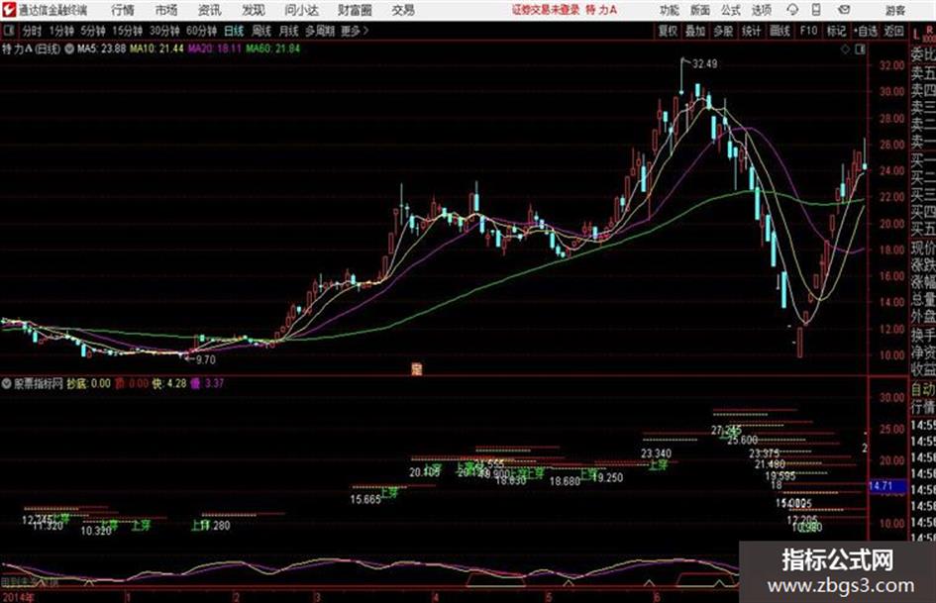This screenshot has width=936, height=603.
Task: Click the 特力A (日线) chart title
Action: pos(32,49)
